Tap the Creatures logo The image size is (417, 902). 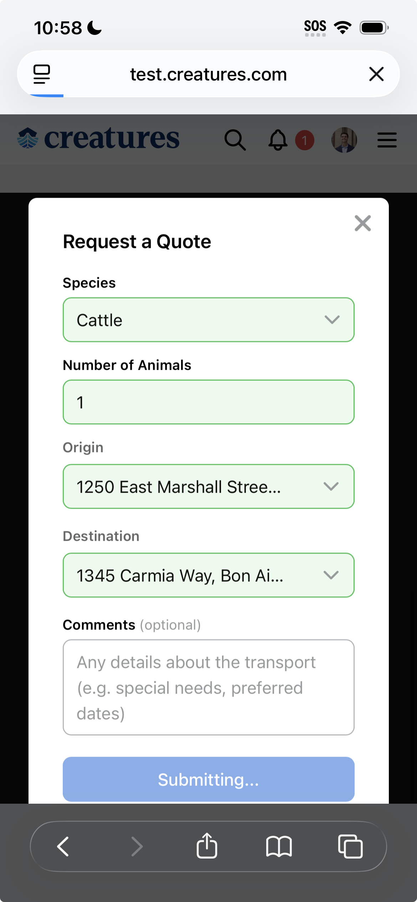98,138
